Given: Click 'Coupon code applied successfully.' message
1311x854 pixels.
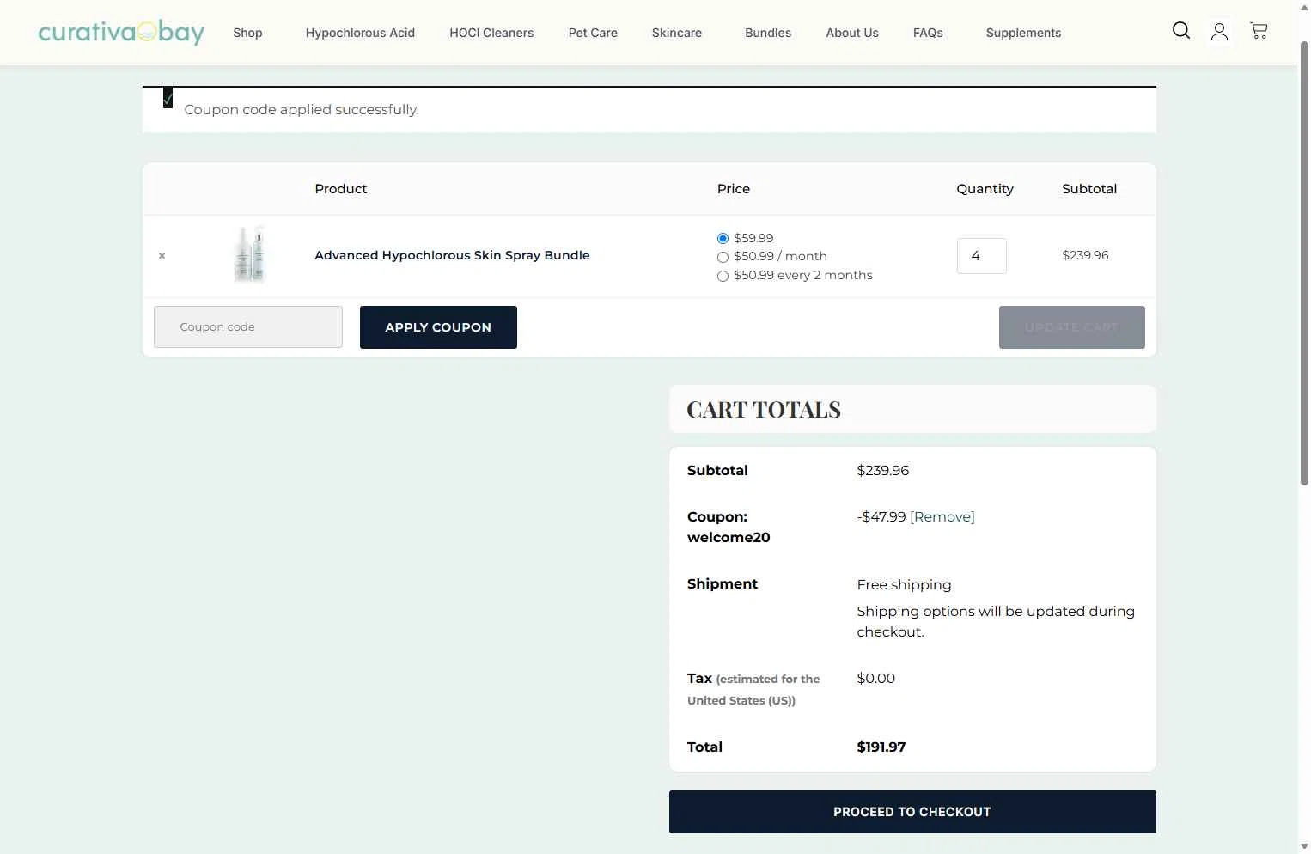Looking at the screenshot, I should (302, 109).
